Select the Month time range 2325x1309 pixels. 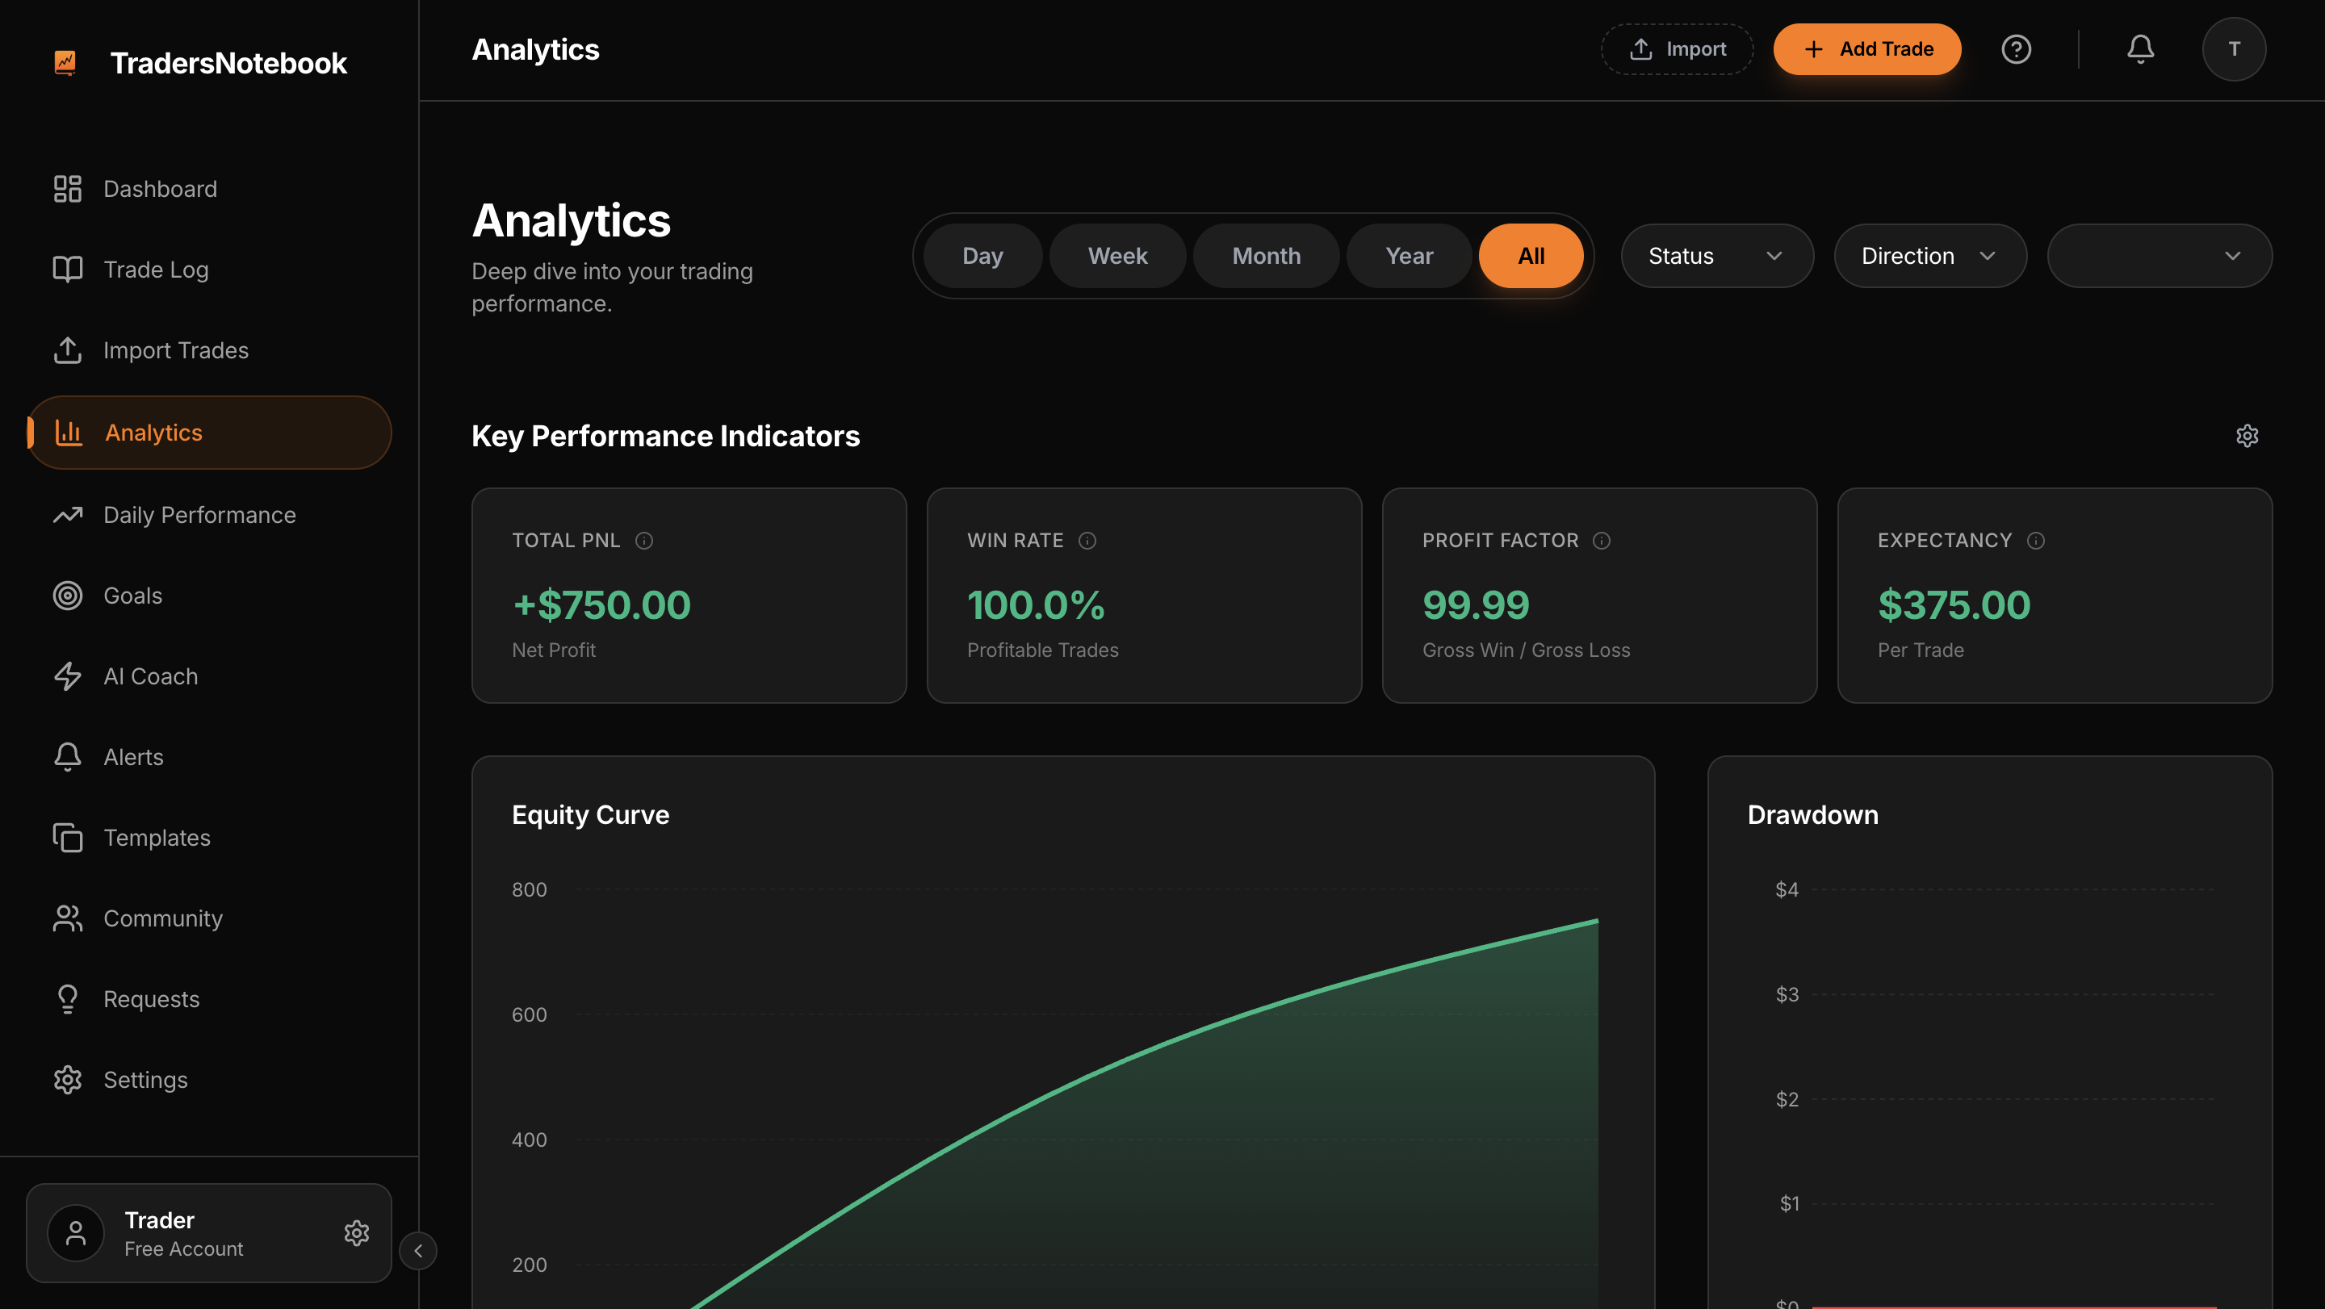[x=1265, y=256]
